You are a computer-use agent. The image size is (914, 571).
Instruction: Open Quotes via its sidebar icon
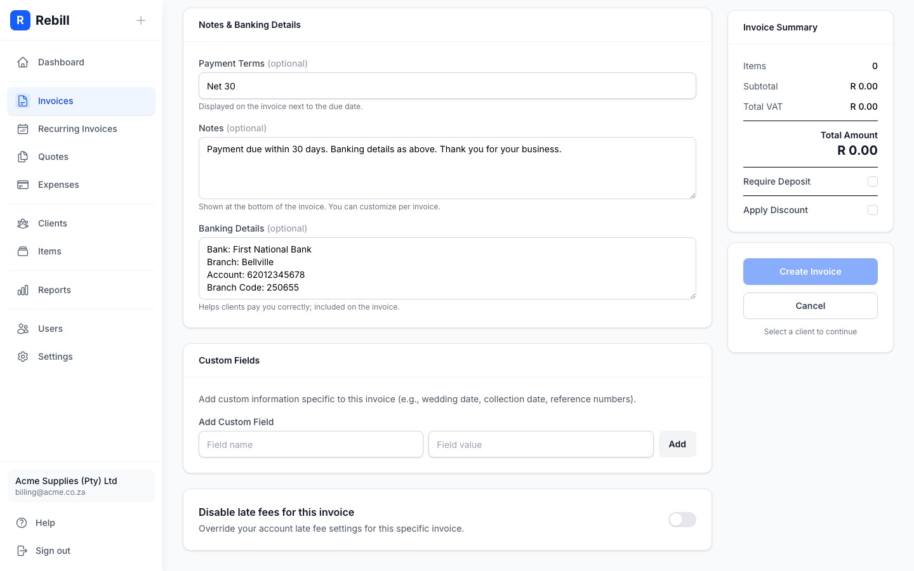(x=23, y=157)
